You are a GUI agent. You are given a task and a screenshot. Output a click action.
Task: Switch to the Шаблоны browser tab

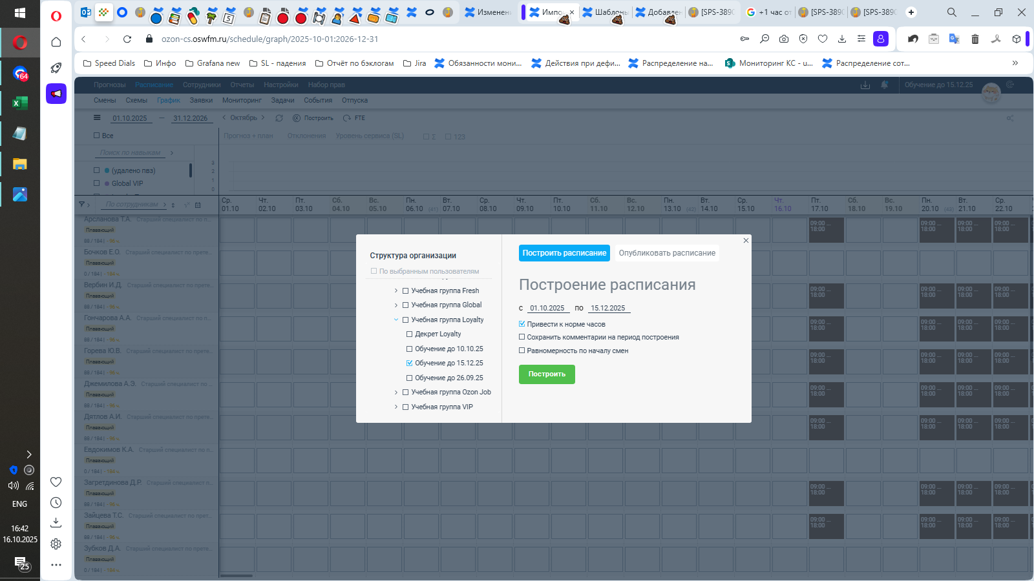pyautogui.click(x=605, y=12)
